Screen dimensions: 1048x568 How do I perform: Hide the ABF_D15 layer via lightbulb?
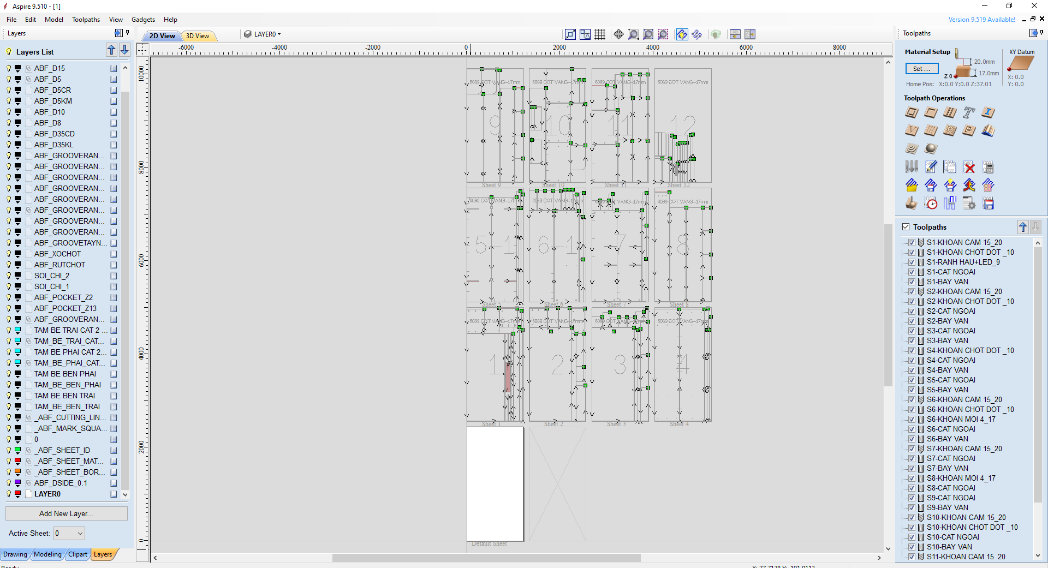click(9, 68)
